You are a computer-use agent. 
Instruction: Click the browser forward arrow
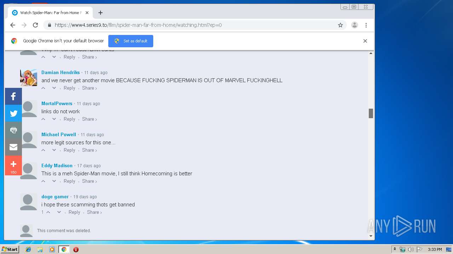pyautogui.click(x=24, y=25)
